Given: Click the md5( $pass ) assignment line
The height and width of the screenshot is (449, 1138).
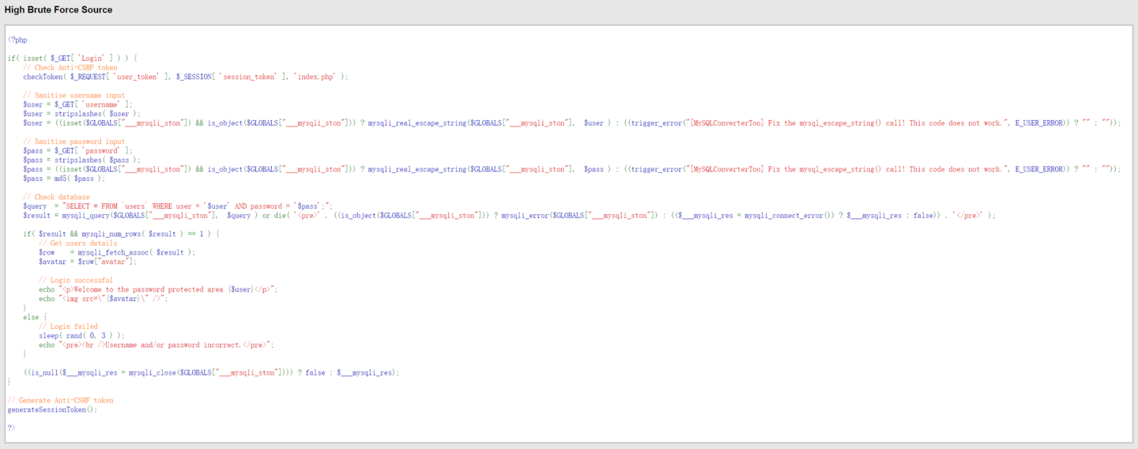Looking at the screenshot, I should coord(65,179).
